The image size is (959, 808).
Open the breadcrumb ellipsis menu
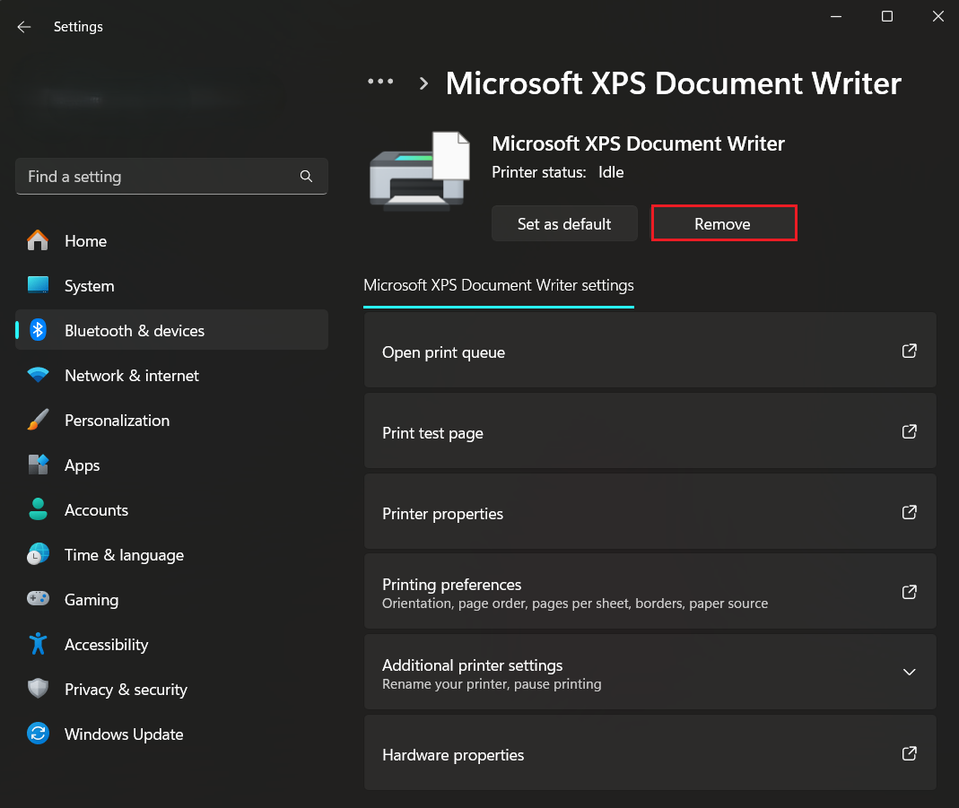coord(380,82)
